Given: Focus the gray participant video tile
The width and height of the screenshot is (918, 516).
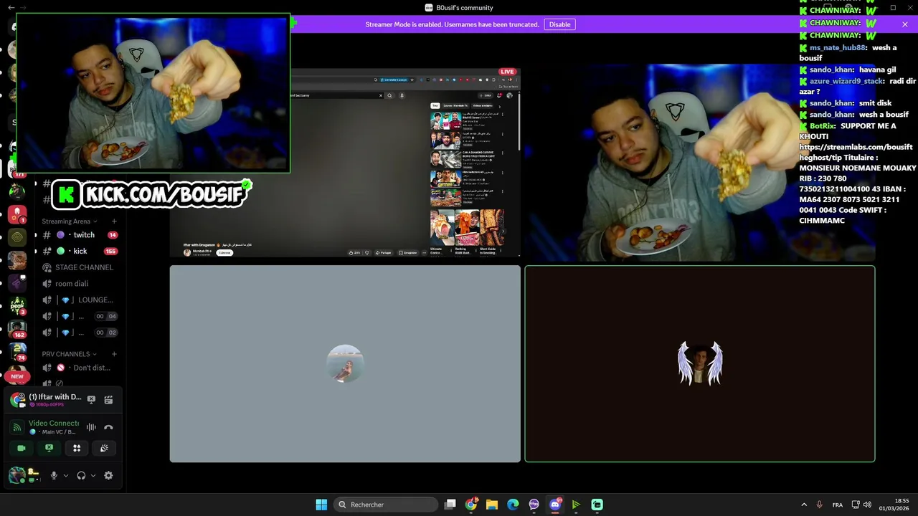Looking at the screenshot, I should (x=345, y=364).
